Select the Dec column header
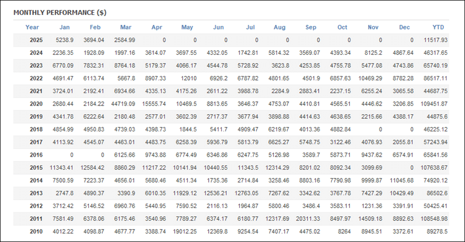465x242 pixels. pos(405,27)
